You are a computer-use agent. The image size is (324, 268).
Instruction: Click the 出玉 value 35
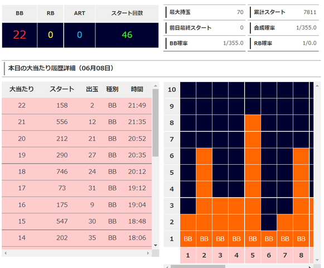[92, 238]
